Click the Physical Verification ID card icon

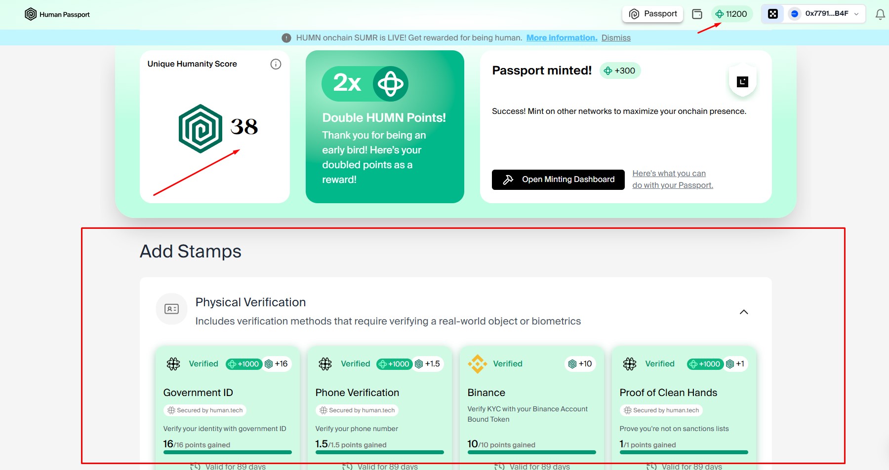(171, 309)
